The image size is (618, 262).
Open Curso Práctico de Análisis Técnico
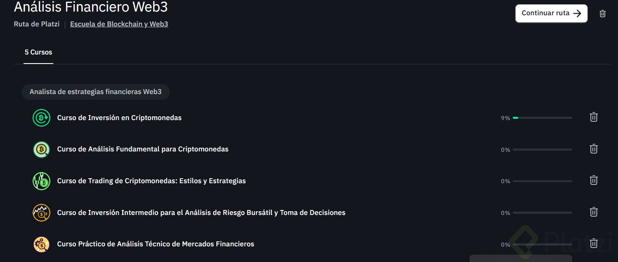point(155,244)
